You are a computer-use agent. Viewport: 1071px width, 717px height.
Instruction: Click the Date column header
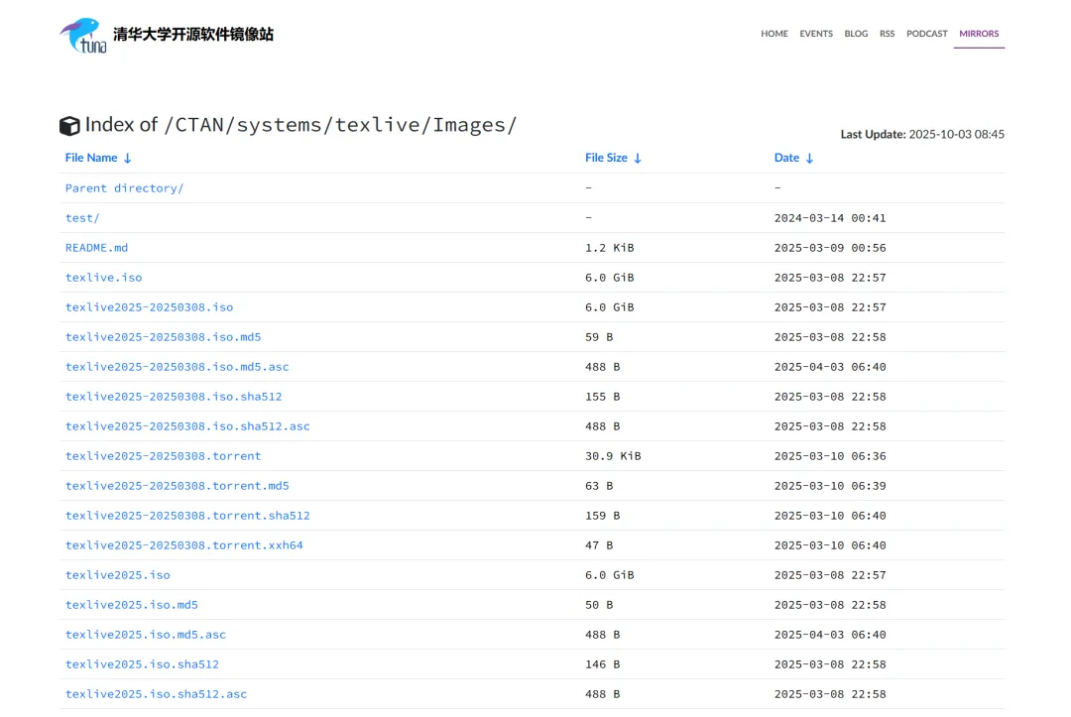(786, 158)
